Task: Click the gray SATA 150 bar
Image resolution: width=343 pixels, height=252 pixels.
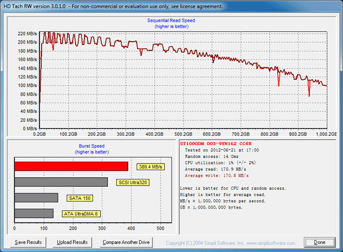Action: click(x=35, y=198)
